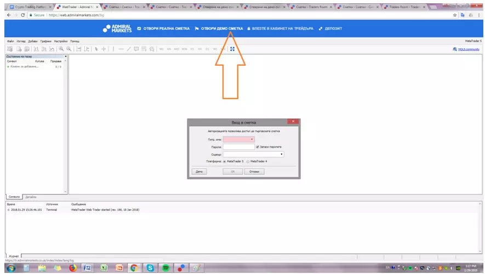Image resolution: width=485 pixels, height=274 pixels.
Task: Click the zoom out magnifier icon
Action: [x=69, y=49]
